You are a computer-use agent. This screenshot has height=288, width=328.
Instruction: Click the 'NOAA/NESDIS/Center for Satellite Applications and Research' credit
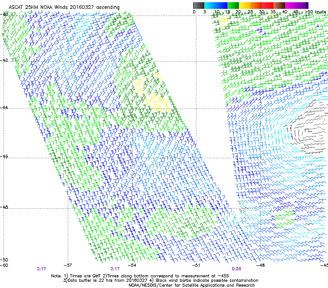(191, 285)
